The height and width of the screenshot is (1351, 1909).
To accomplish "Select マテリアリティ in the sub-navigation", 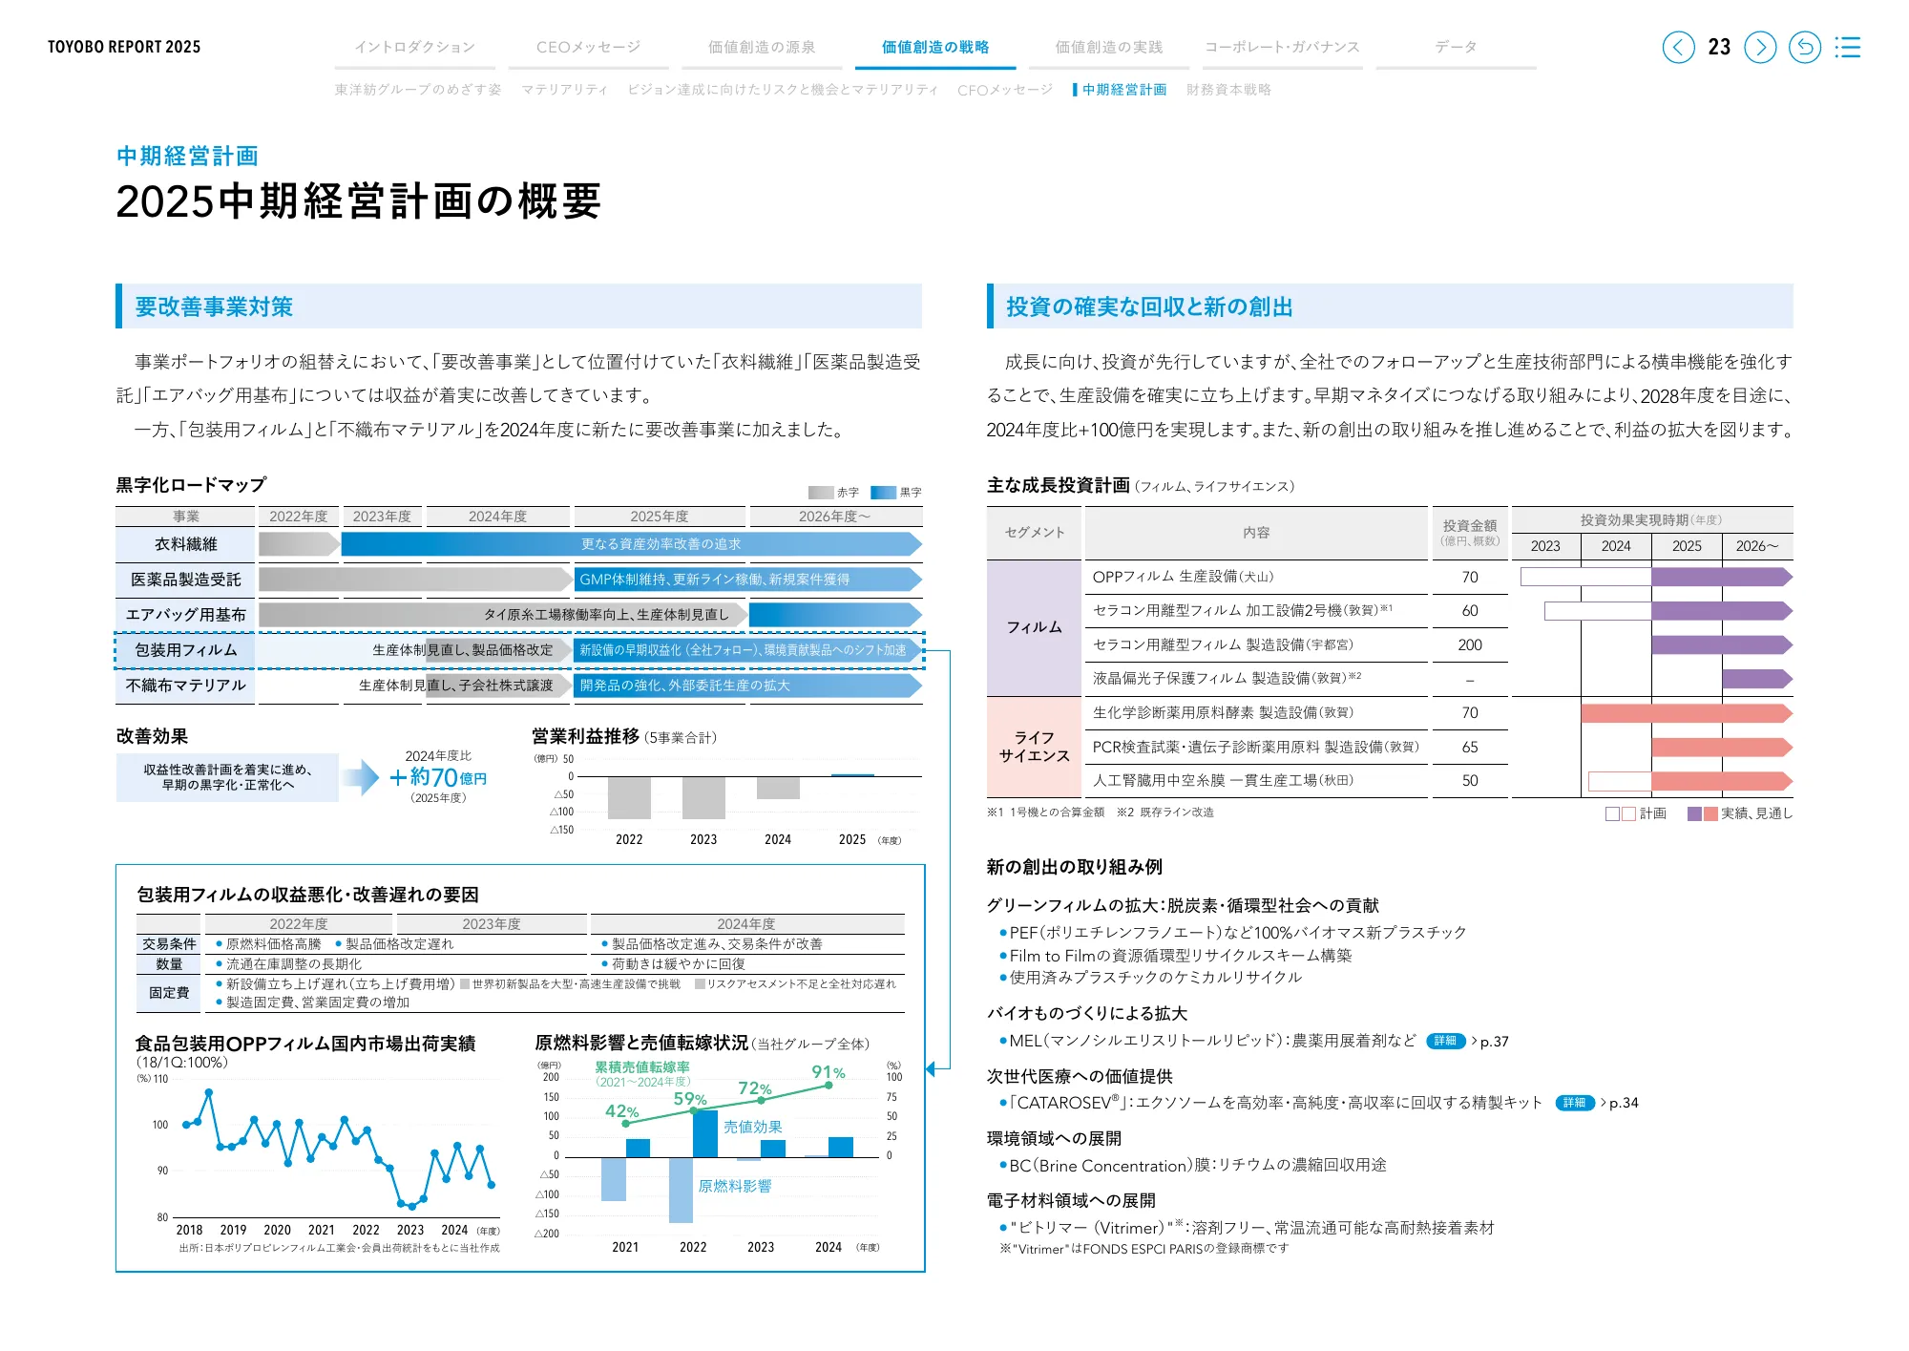I will click(x=563, y=91).
